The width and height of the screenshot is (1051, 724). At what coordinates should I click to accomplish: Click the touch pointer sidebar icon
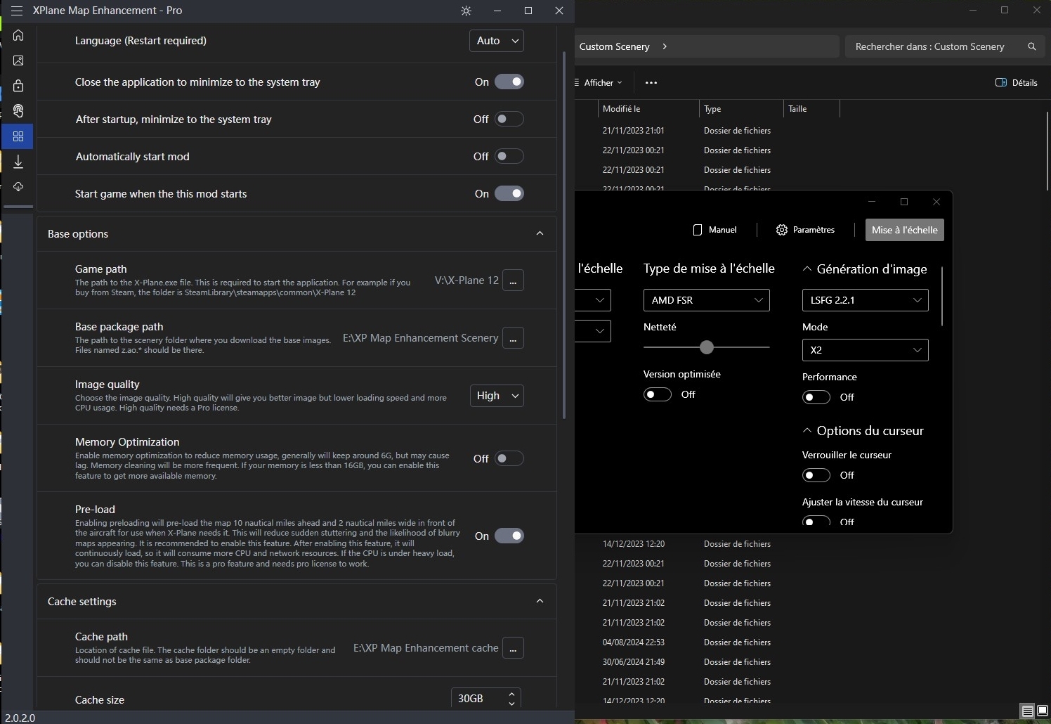click(x=18, y=111)
